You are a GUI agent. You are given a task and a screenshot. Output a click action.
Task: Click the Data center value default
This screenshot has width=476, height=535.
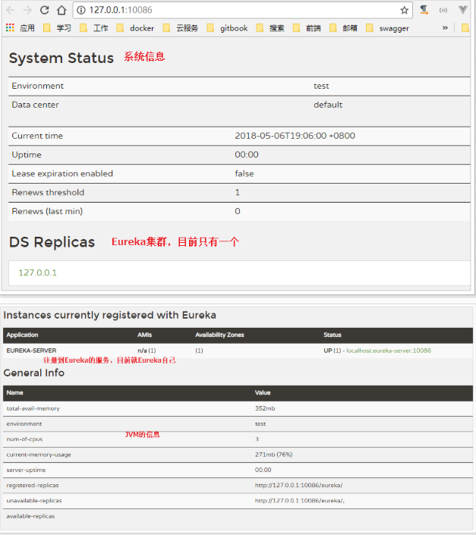[328, 105]
